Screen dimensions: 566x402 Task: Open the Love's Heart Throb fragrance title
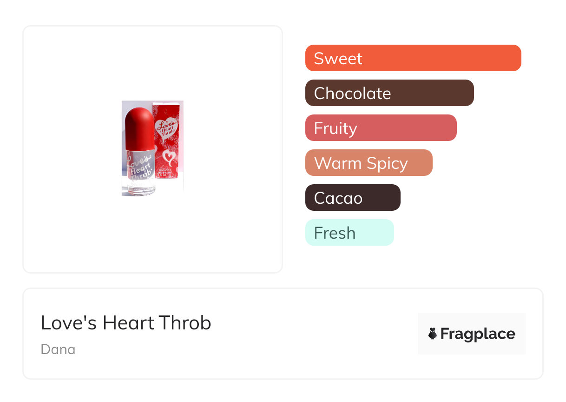[126, 323]
